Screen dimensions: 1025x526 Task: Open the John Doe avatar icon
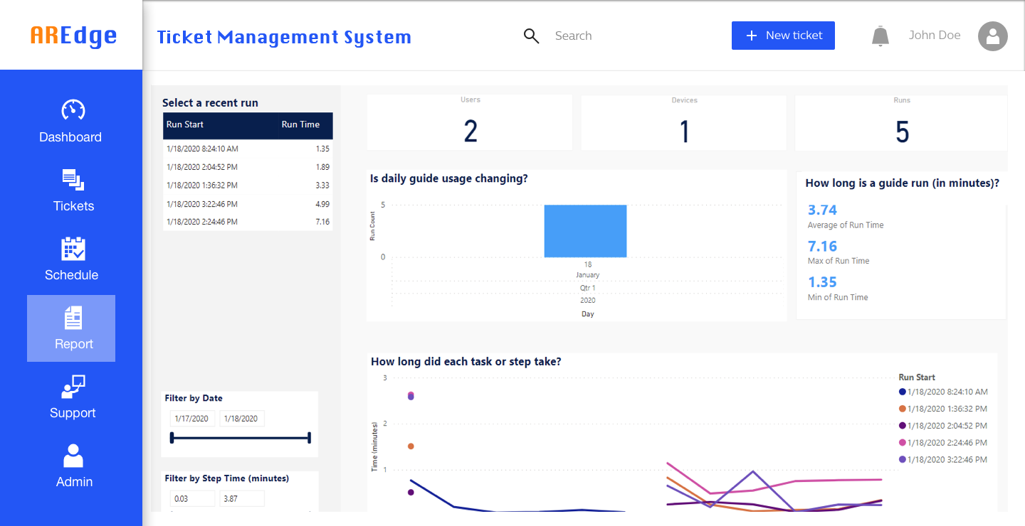[x=993, y=36]
